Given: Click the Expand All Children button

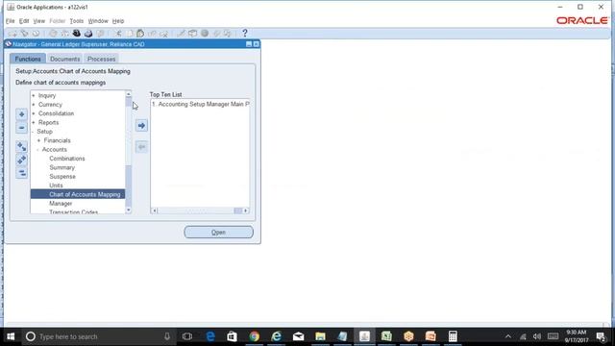Looking at the screenshot, I should coord(21,147).
